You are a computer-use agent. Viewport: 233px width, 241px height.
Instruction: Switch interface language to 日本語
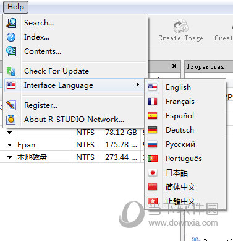pos(185,173)
